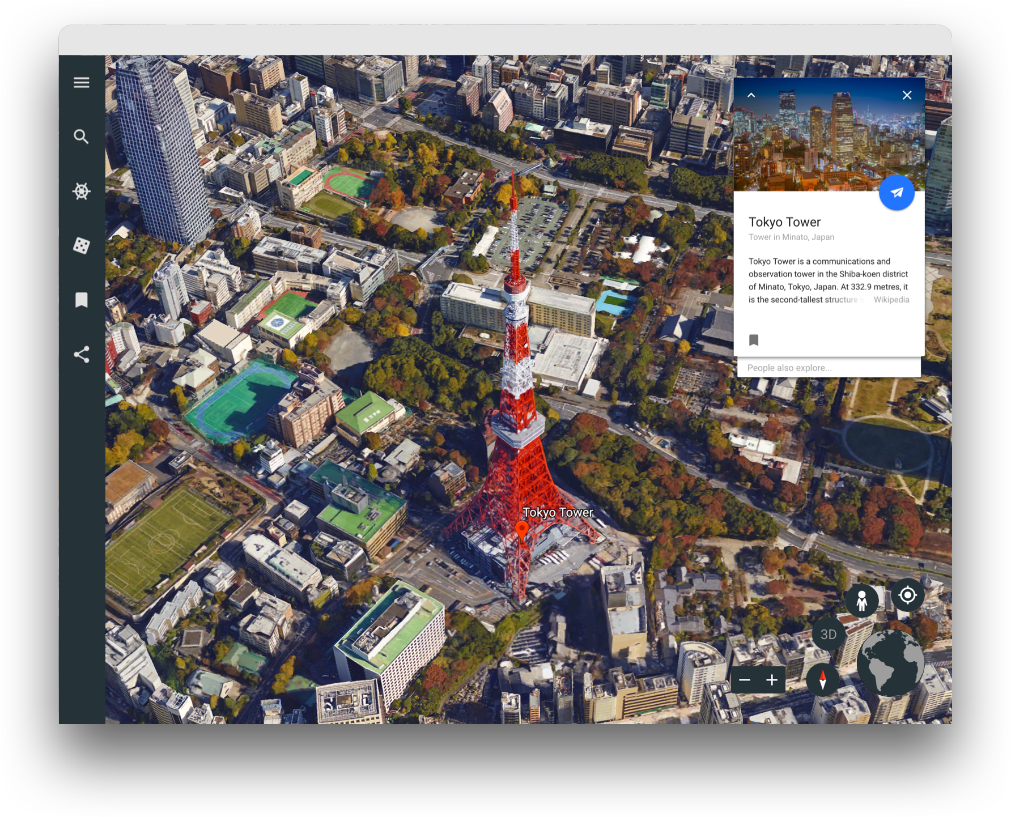The height and width of the screenshot is (817, 1011).
Task: Collapse the Tokyo Tower knowledge card
Action: click(751, 95)
